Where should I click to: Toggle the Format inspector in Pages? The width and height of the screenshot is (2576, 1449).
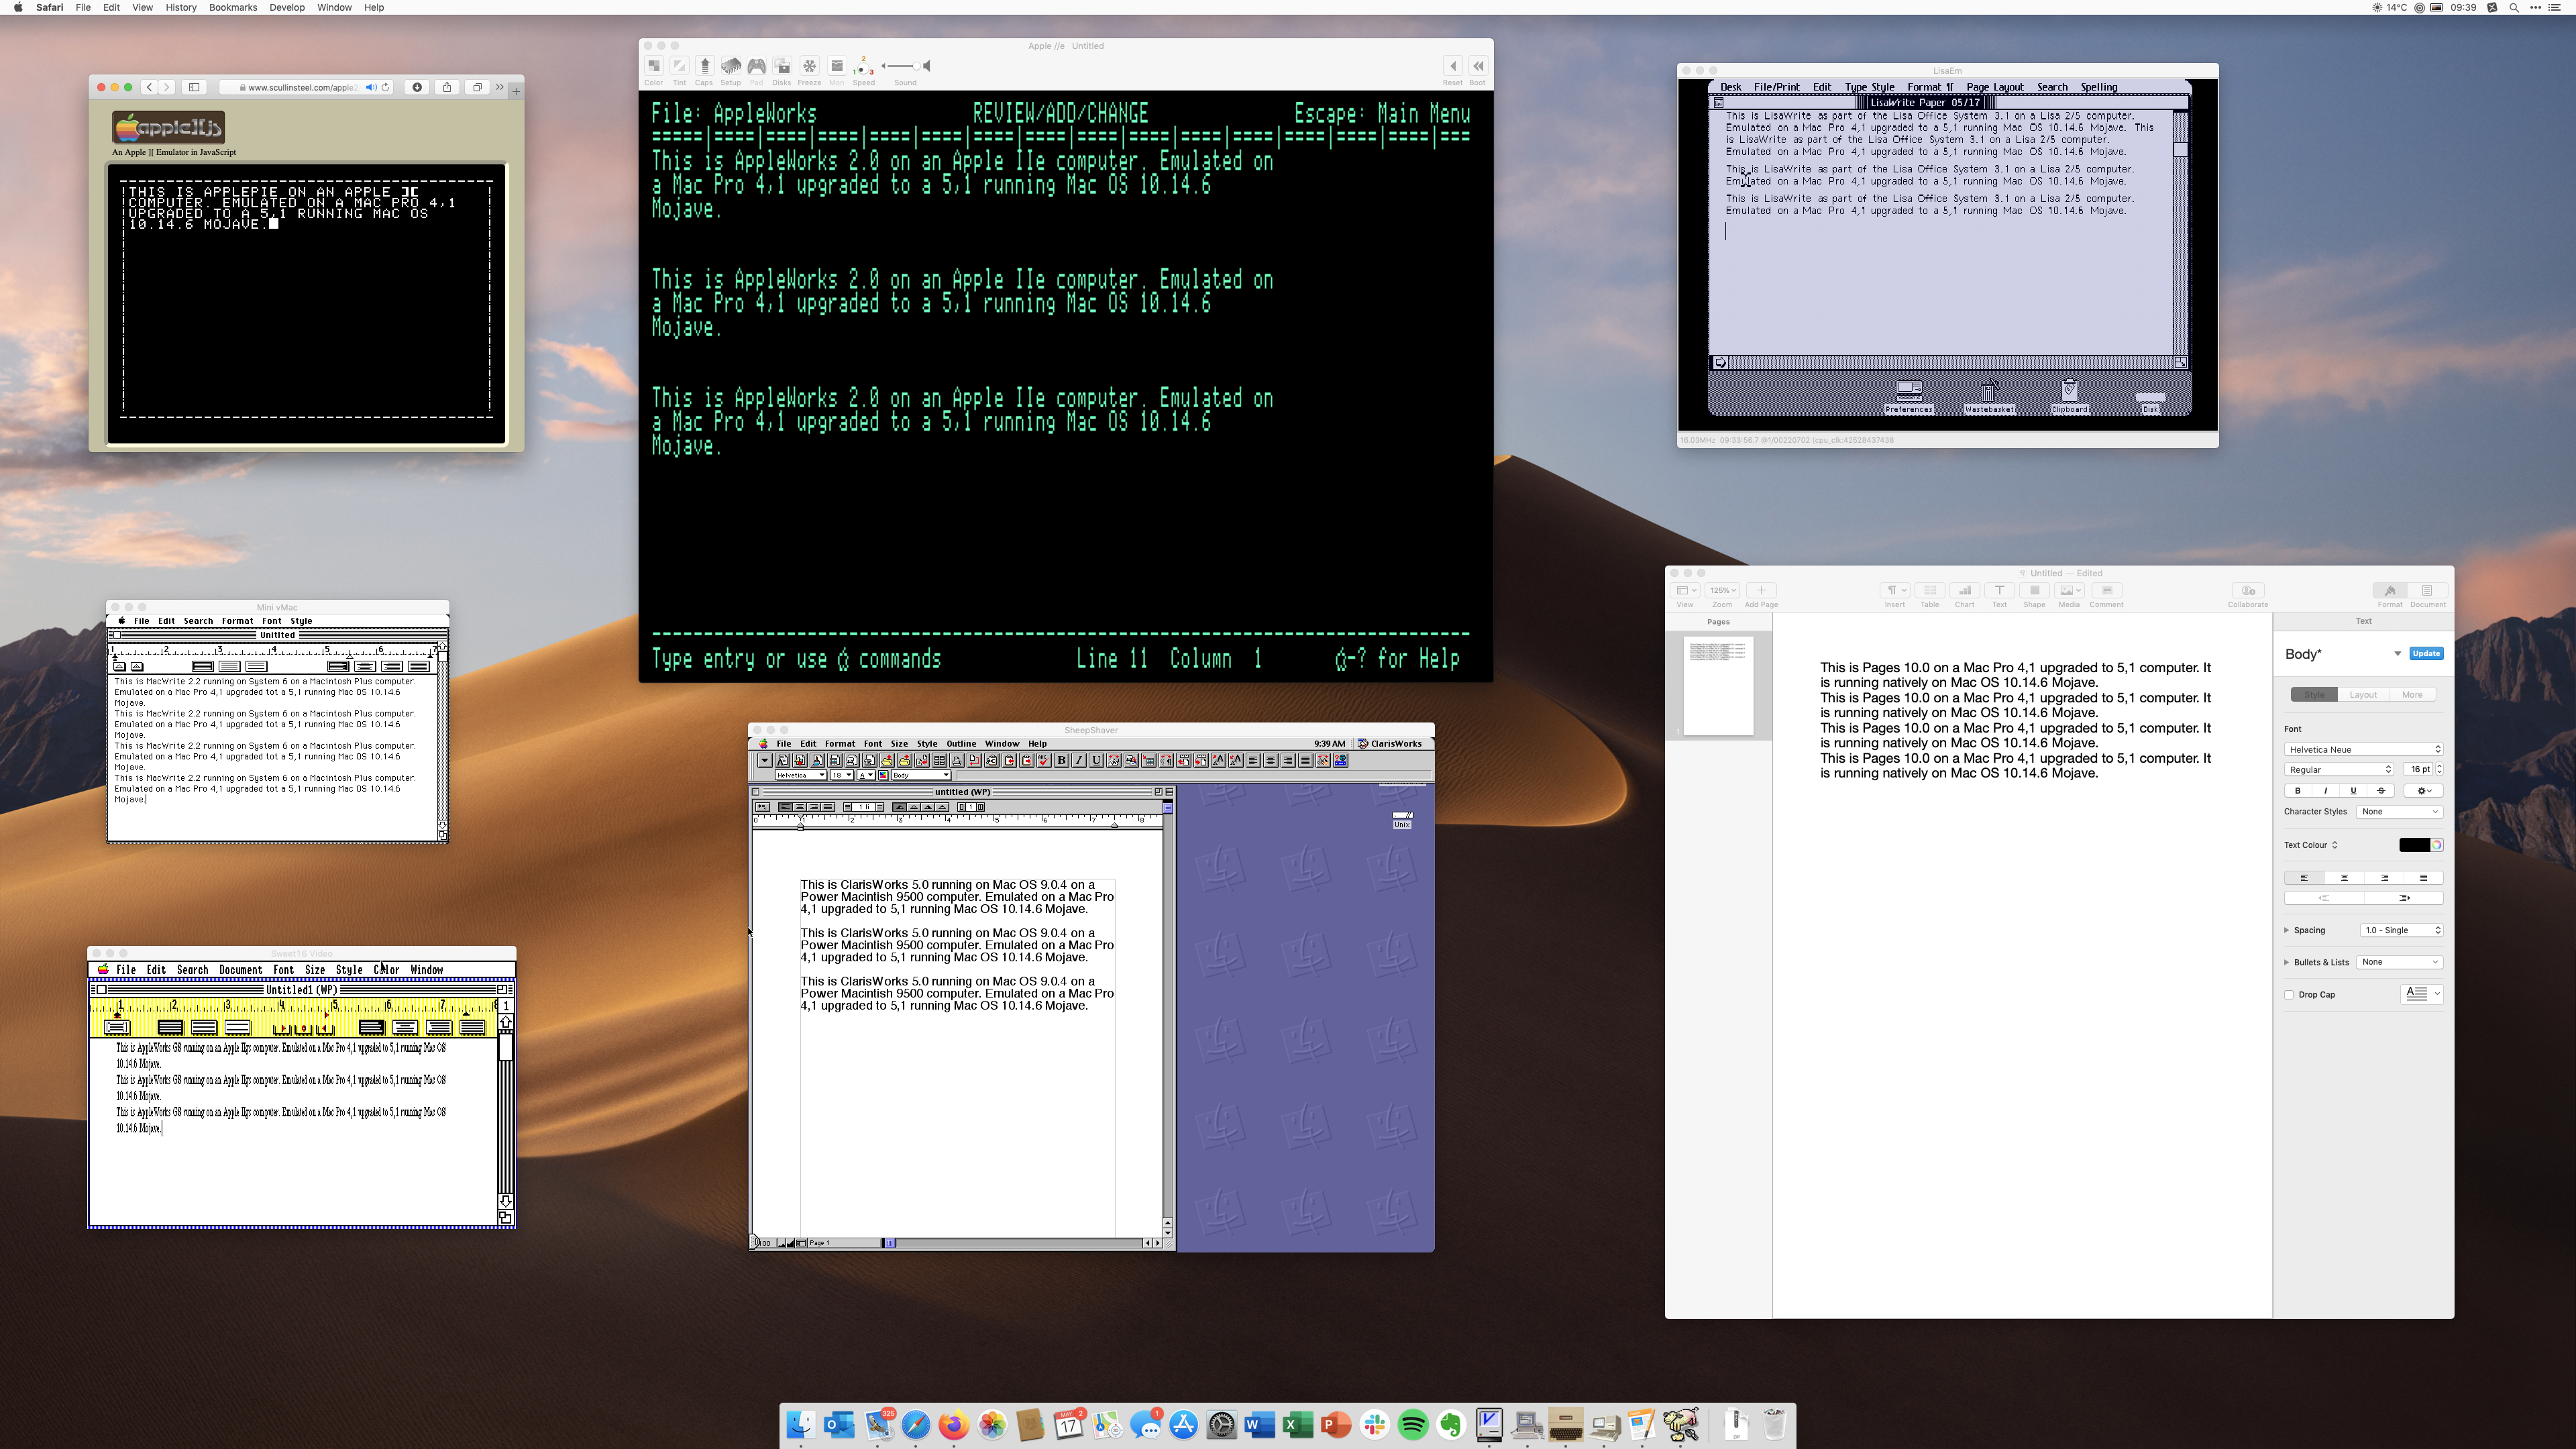point(2390,590)
